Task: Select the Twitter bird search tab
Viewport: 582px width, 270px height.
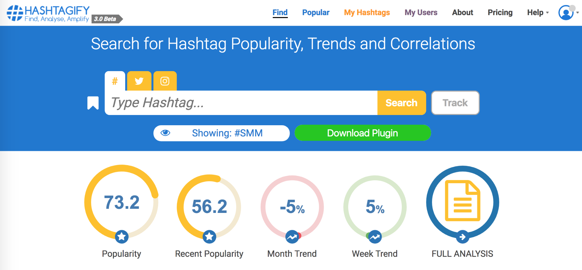Action: (139, 81)
